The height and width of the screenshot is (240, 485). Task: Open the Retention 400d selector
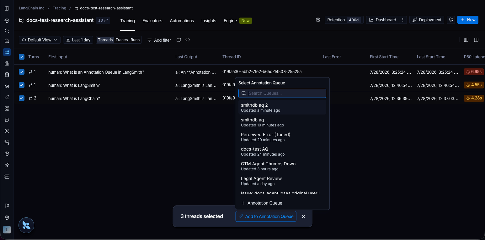(344, 20)
